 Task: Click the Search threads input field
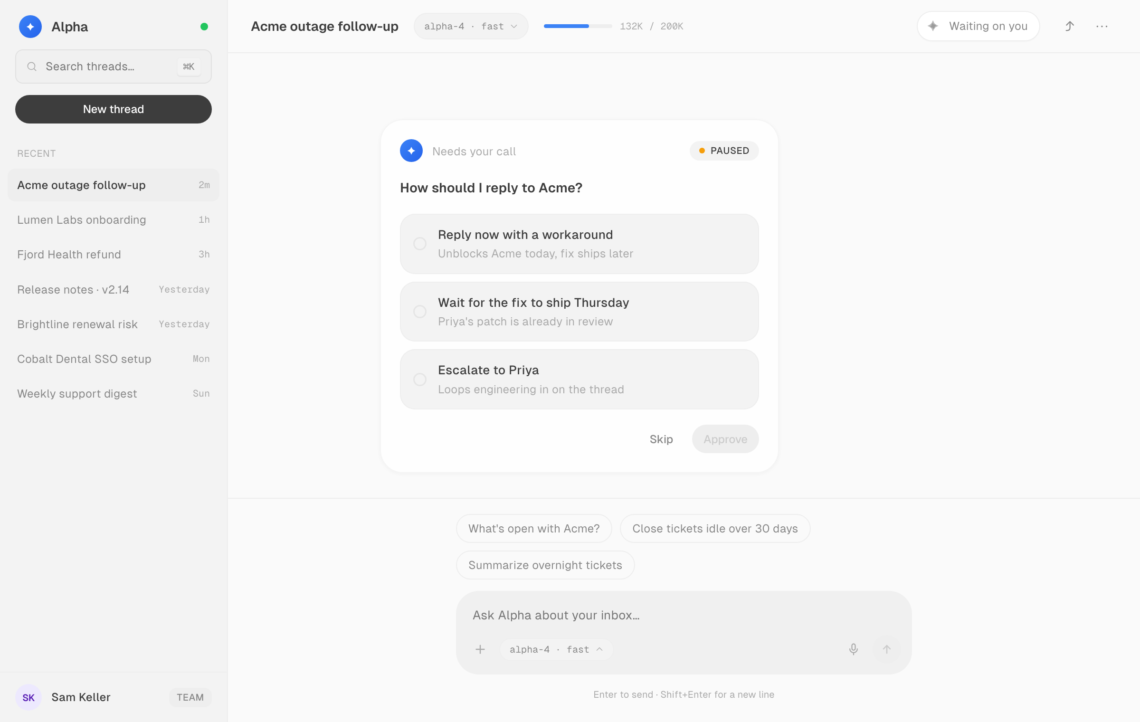(x=114, y=66)
